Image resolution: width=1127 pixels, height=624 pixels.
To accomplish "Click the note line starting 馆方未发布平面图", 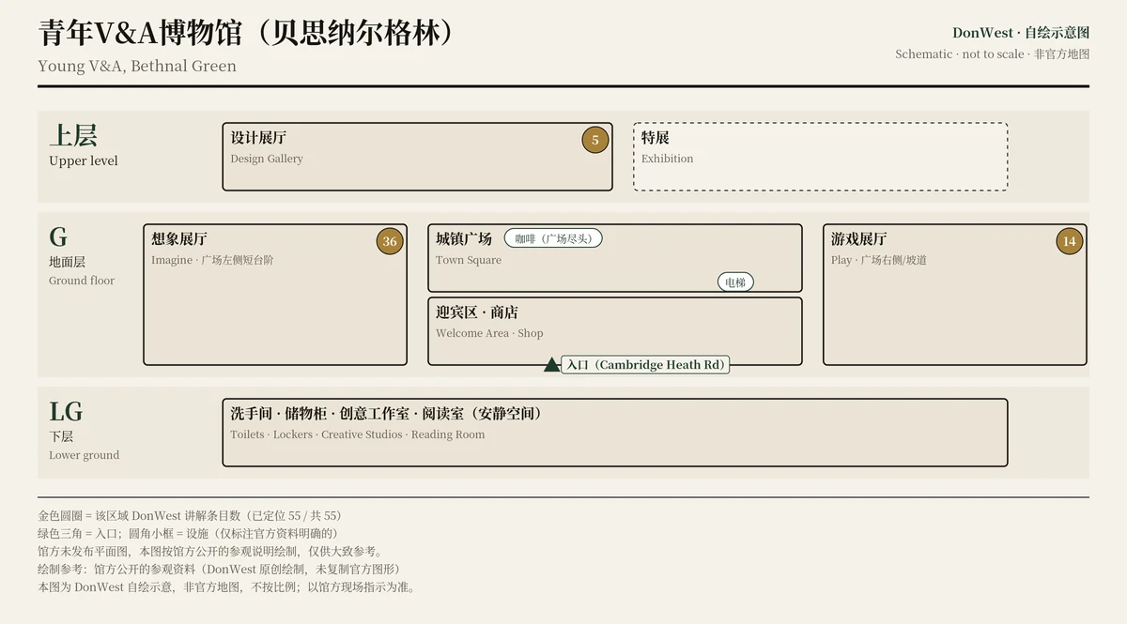I will 211,552.
